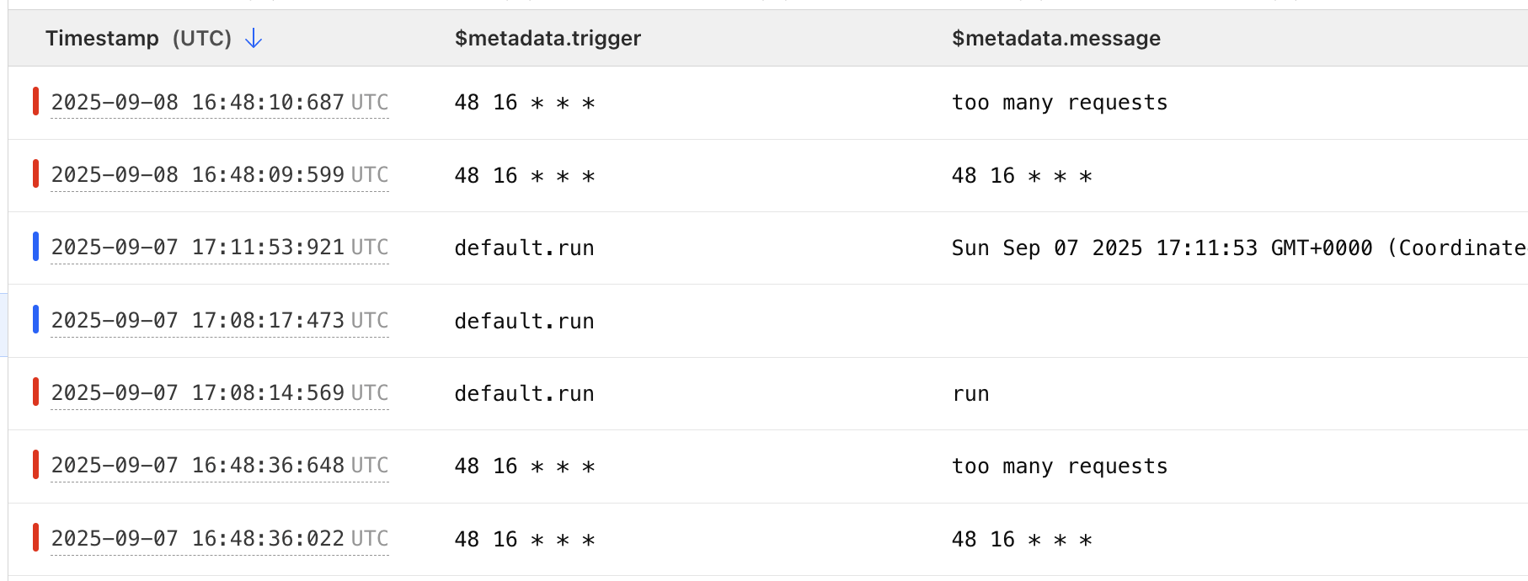Open log entry timestamped 2025-09-07 17:08:17:473
Image resolution: width=1528 pixels, height=581 pixels.
219,321
